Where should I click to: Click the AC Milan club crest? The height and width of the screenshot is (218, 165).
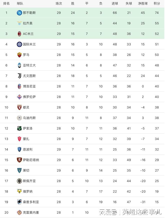pyautogui.click(x=19, y=34)
